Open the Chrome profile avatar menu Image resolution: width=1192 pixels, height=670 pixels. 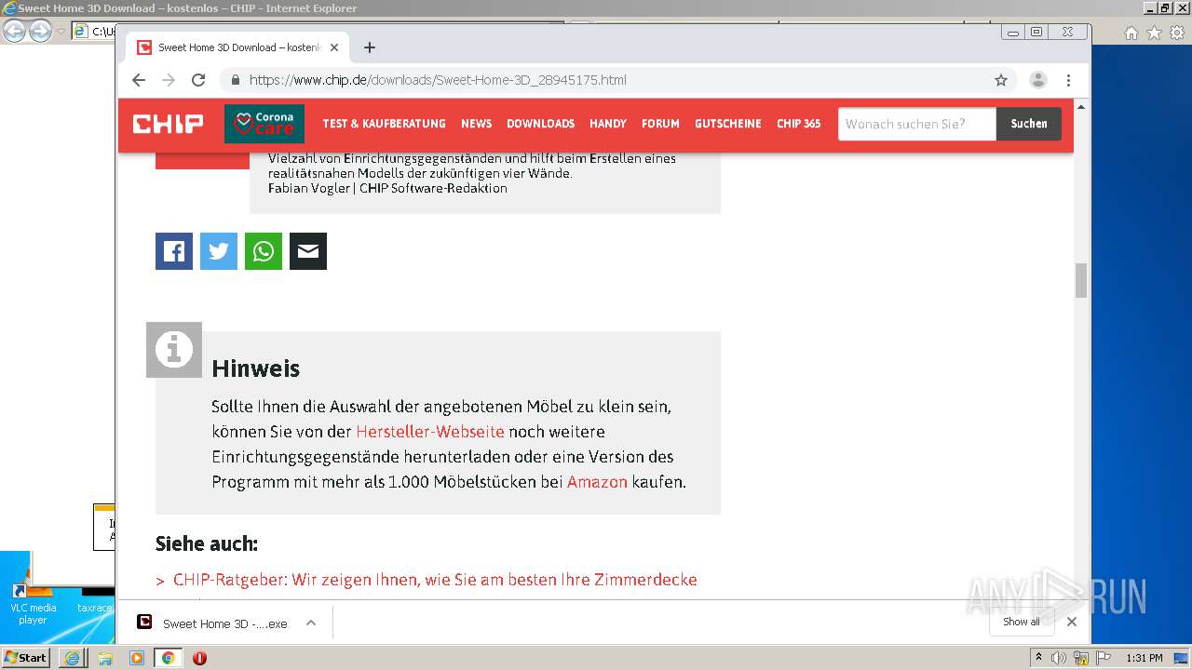pyautogui.click(x=1038, y=80)
